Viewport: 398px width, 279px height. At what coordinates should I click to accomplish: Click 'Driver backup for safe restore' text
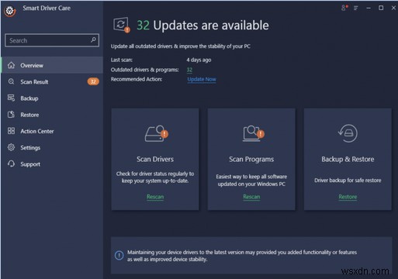pyautogui.click(x=348, y=181)
